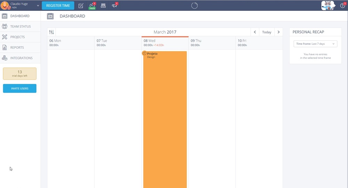The image size is (348, 188).
Task: Open the announcements megaphone icon
Action: tap(114, 6)
